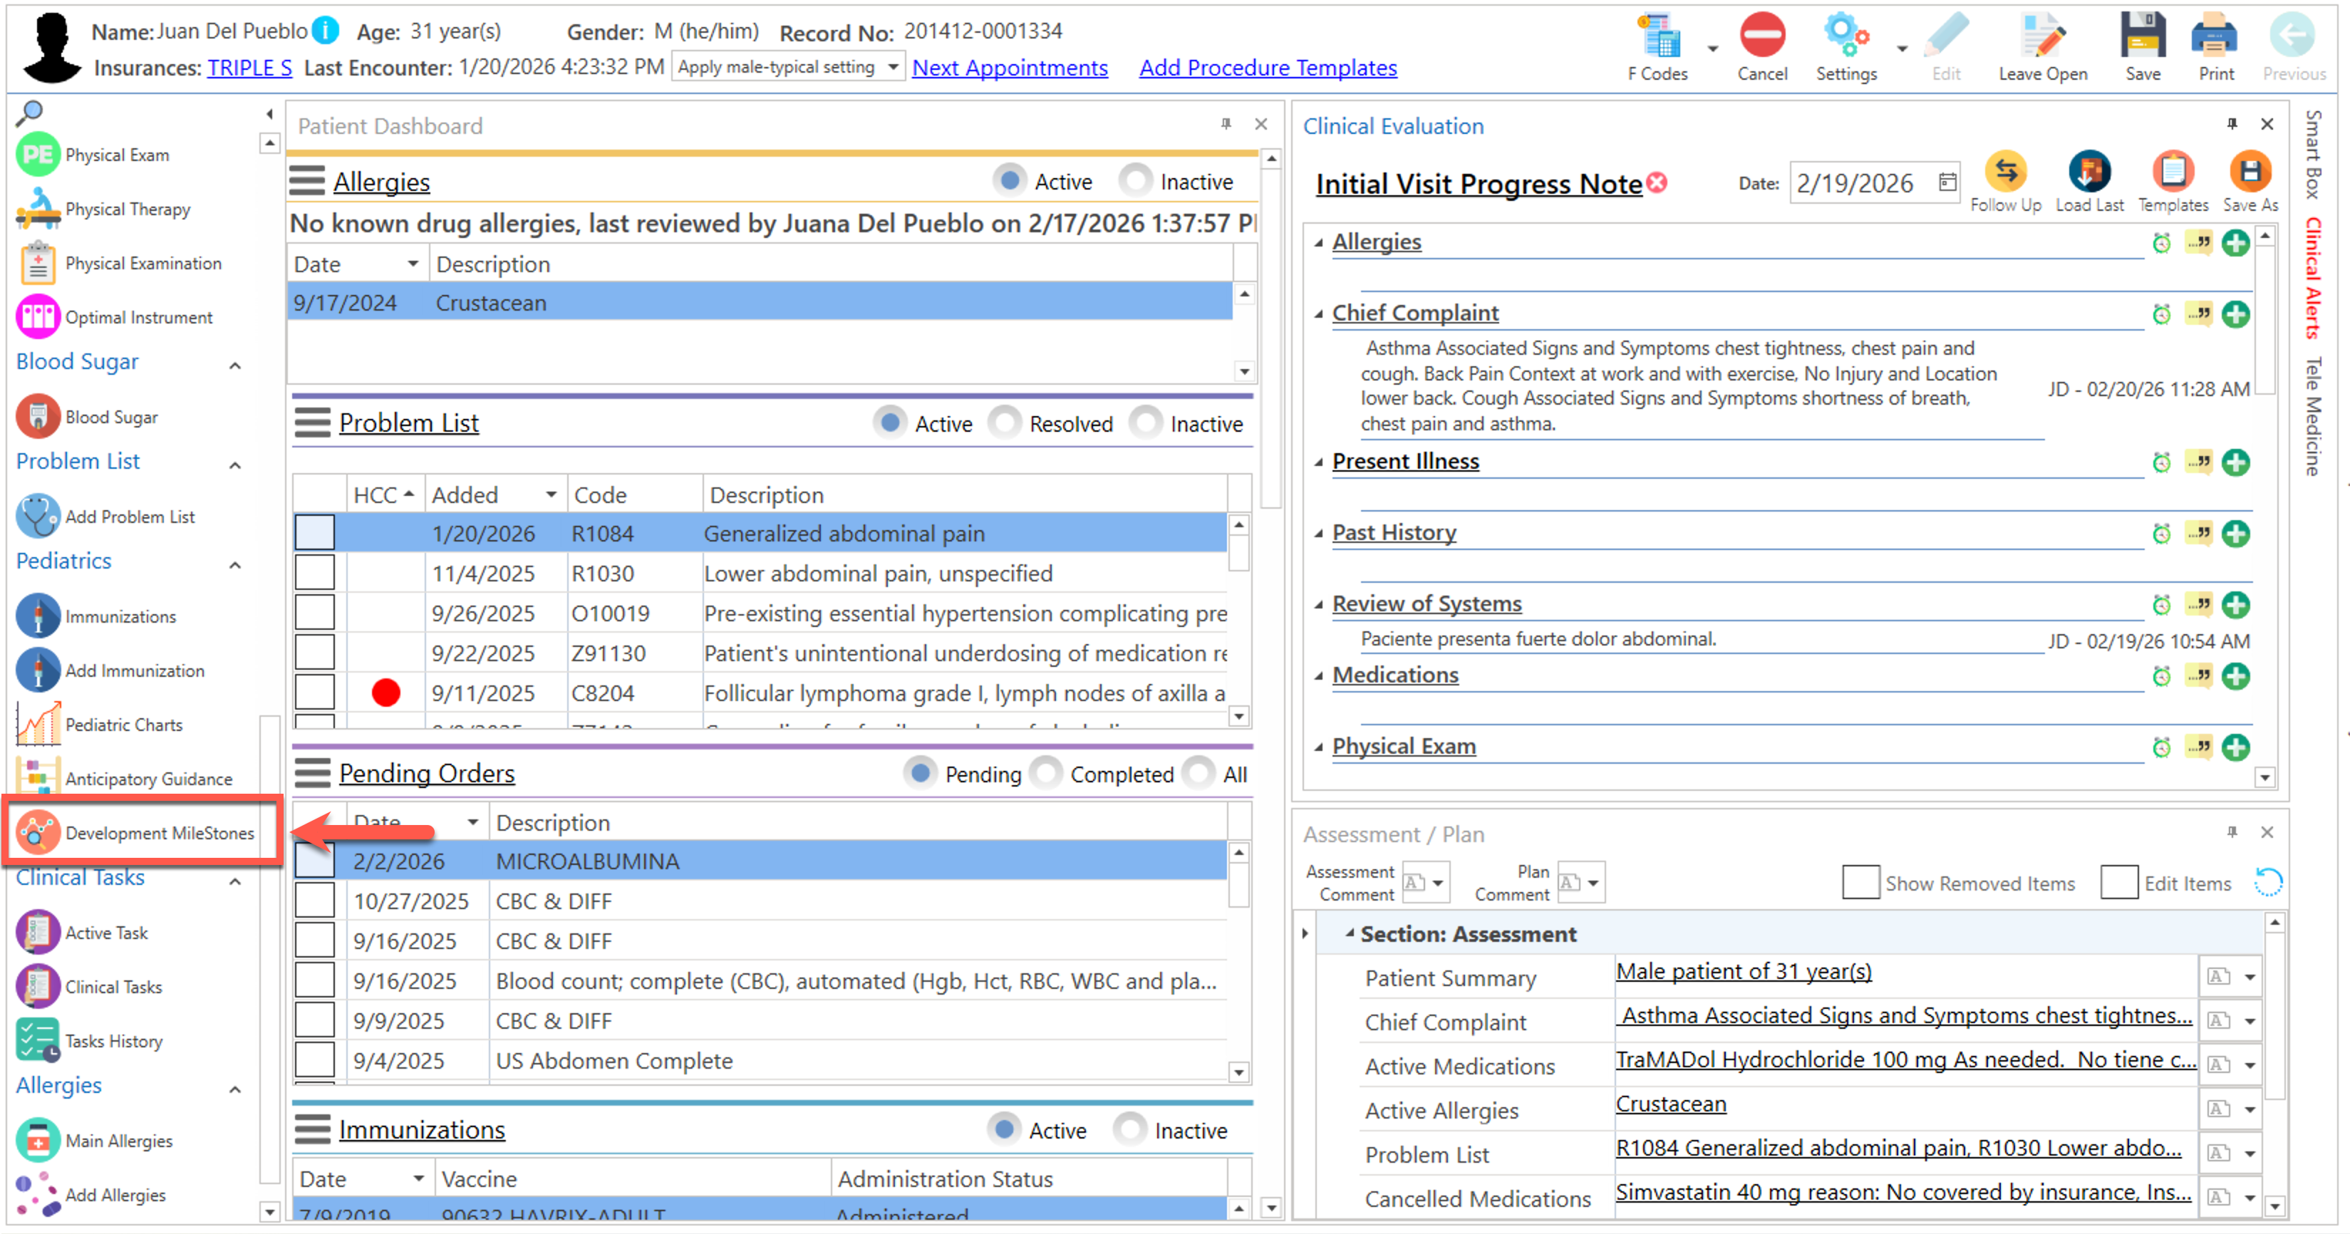This screenshot has width=2350, height=1234.
Task: Click the Next Appointments link
Action: [1009, 68]
